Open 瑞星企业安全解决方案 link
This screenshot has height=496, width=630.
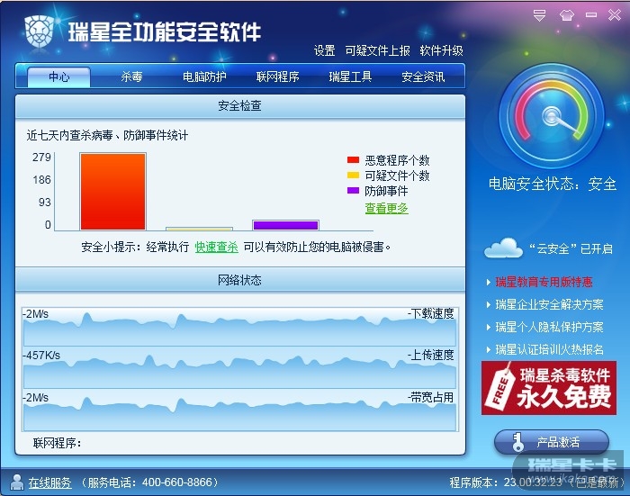point(549,304)
